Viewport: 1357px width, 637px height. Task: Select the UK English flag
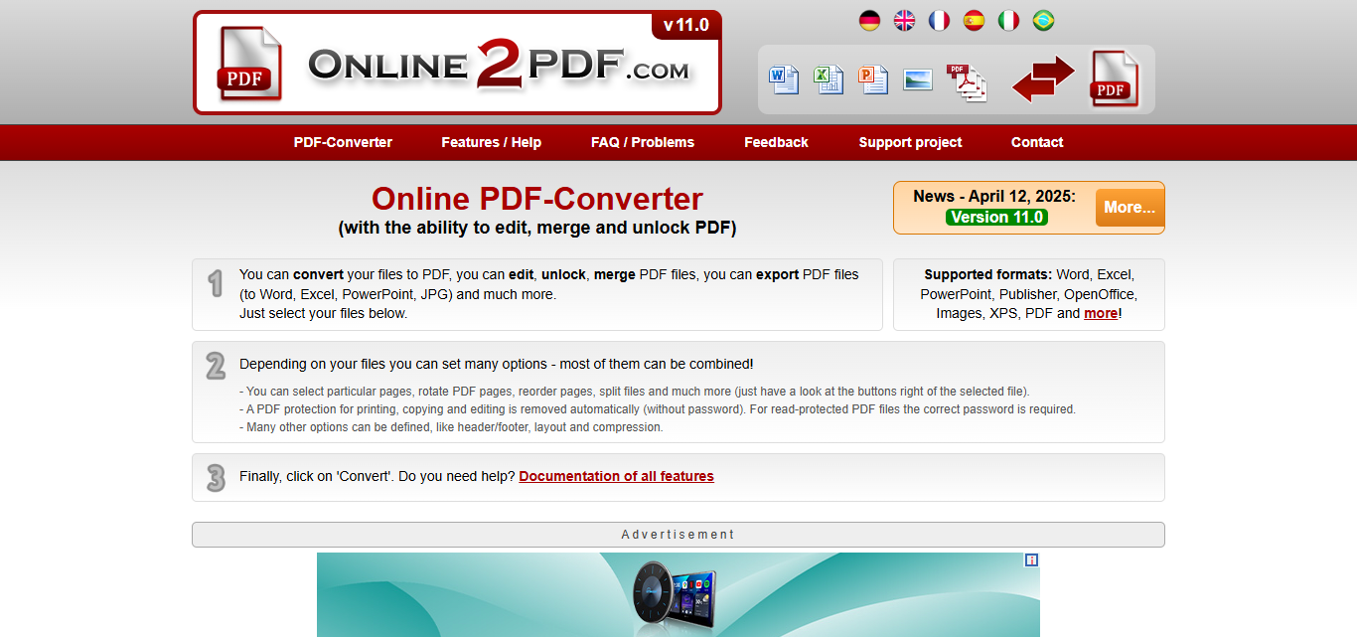[904, 20]
